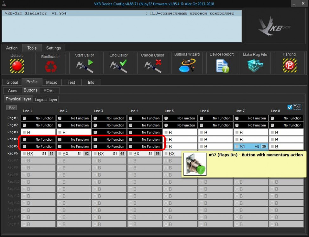The image size is (309, 237).
Task: Switch to the Test tab
Action: coord(71,82)
